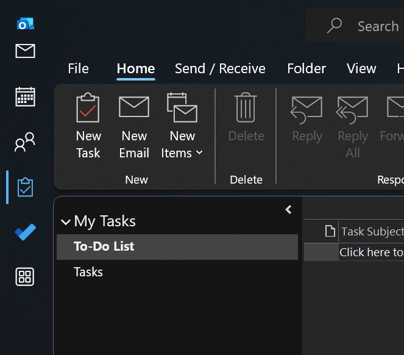Open the New Items dropdown
This screenshot has height=355, width=404.
pos(182,126)
